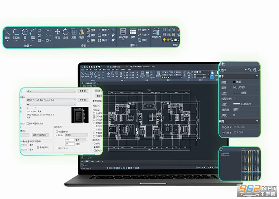Click the 特性 button beside the plotter
This screenshot has width=279, height=199.
click(x=83, y=100)
